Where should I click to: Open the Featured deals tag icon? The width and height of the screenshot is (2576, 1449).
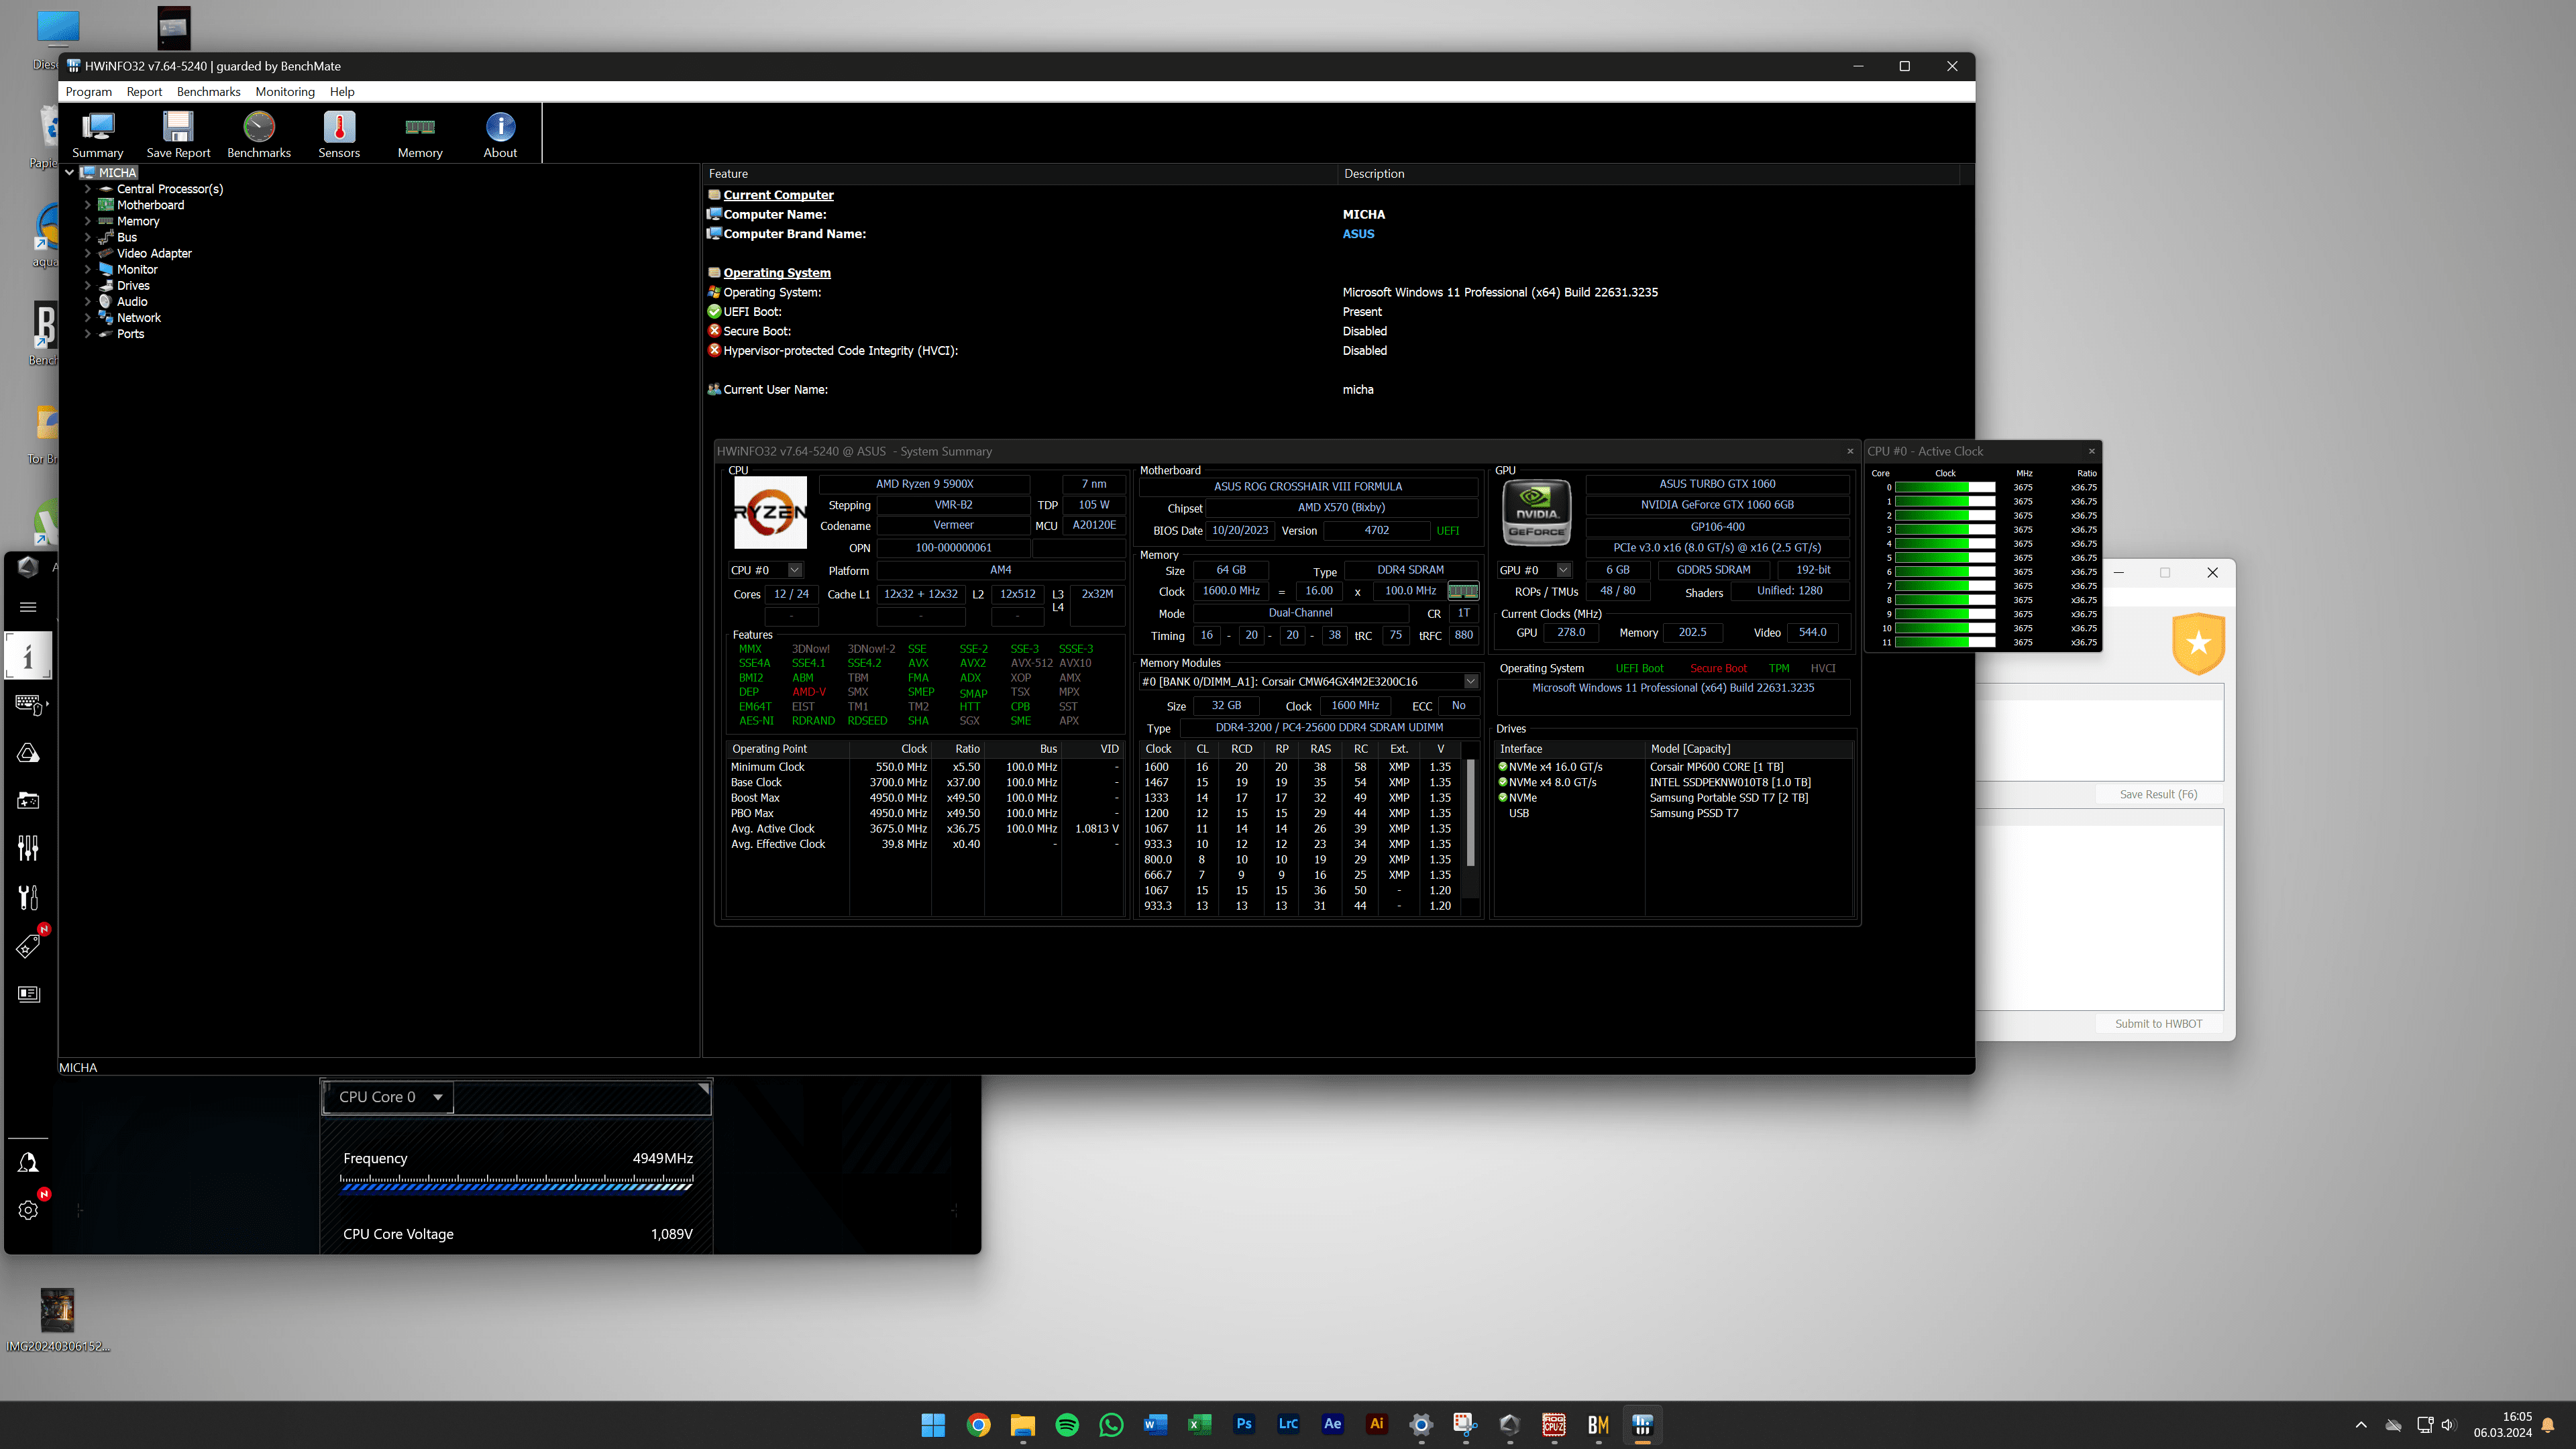coord(28,945)
